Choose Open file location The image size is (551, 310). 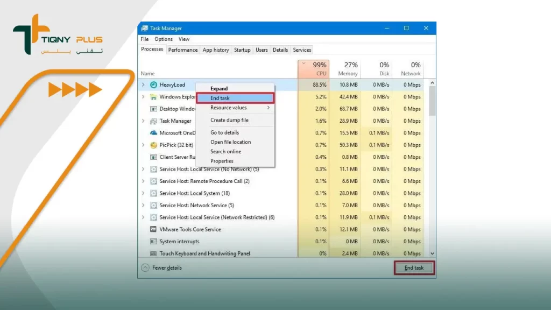click(x=235, y=142)
